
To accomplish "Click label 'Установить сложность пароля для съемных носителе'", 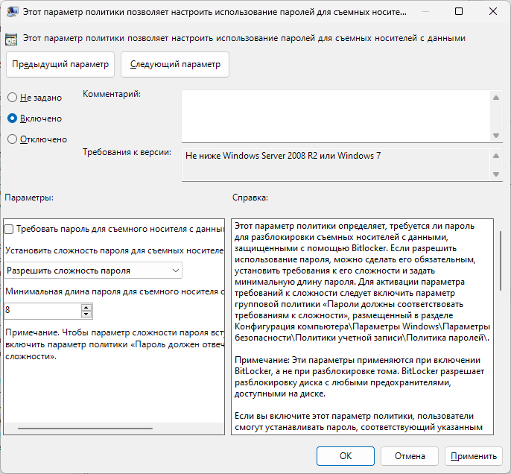I will coord(115,250).
